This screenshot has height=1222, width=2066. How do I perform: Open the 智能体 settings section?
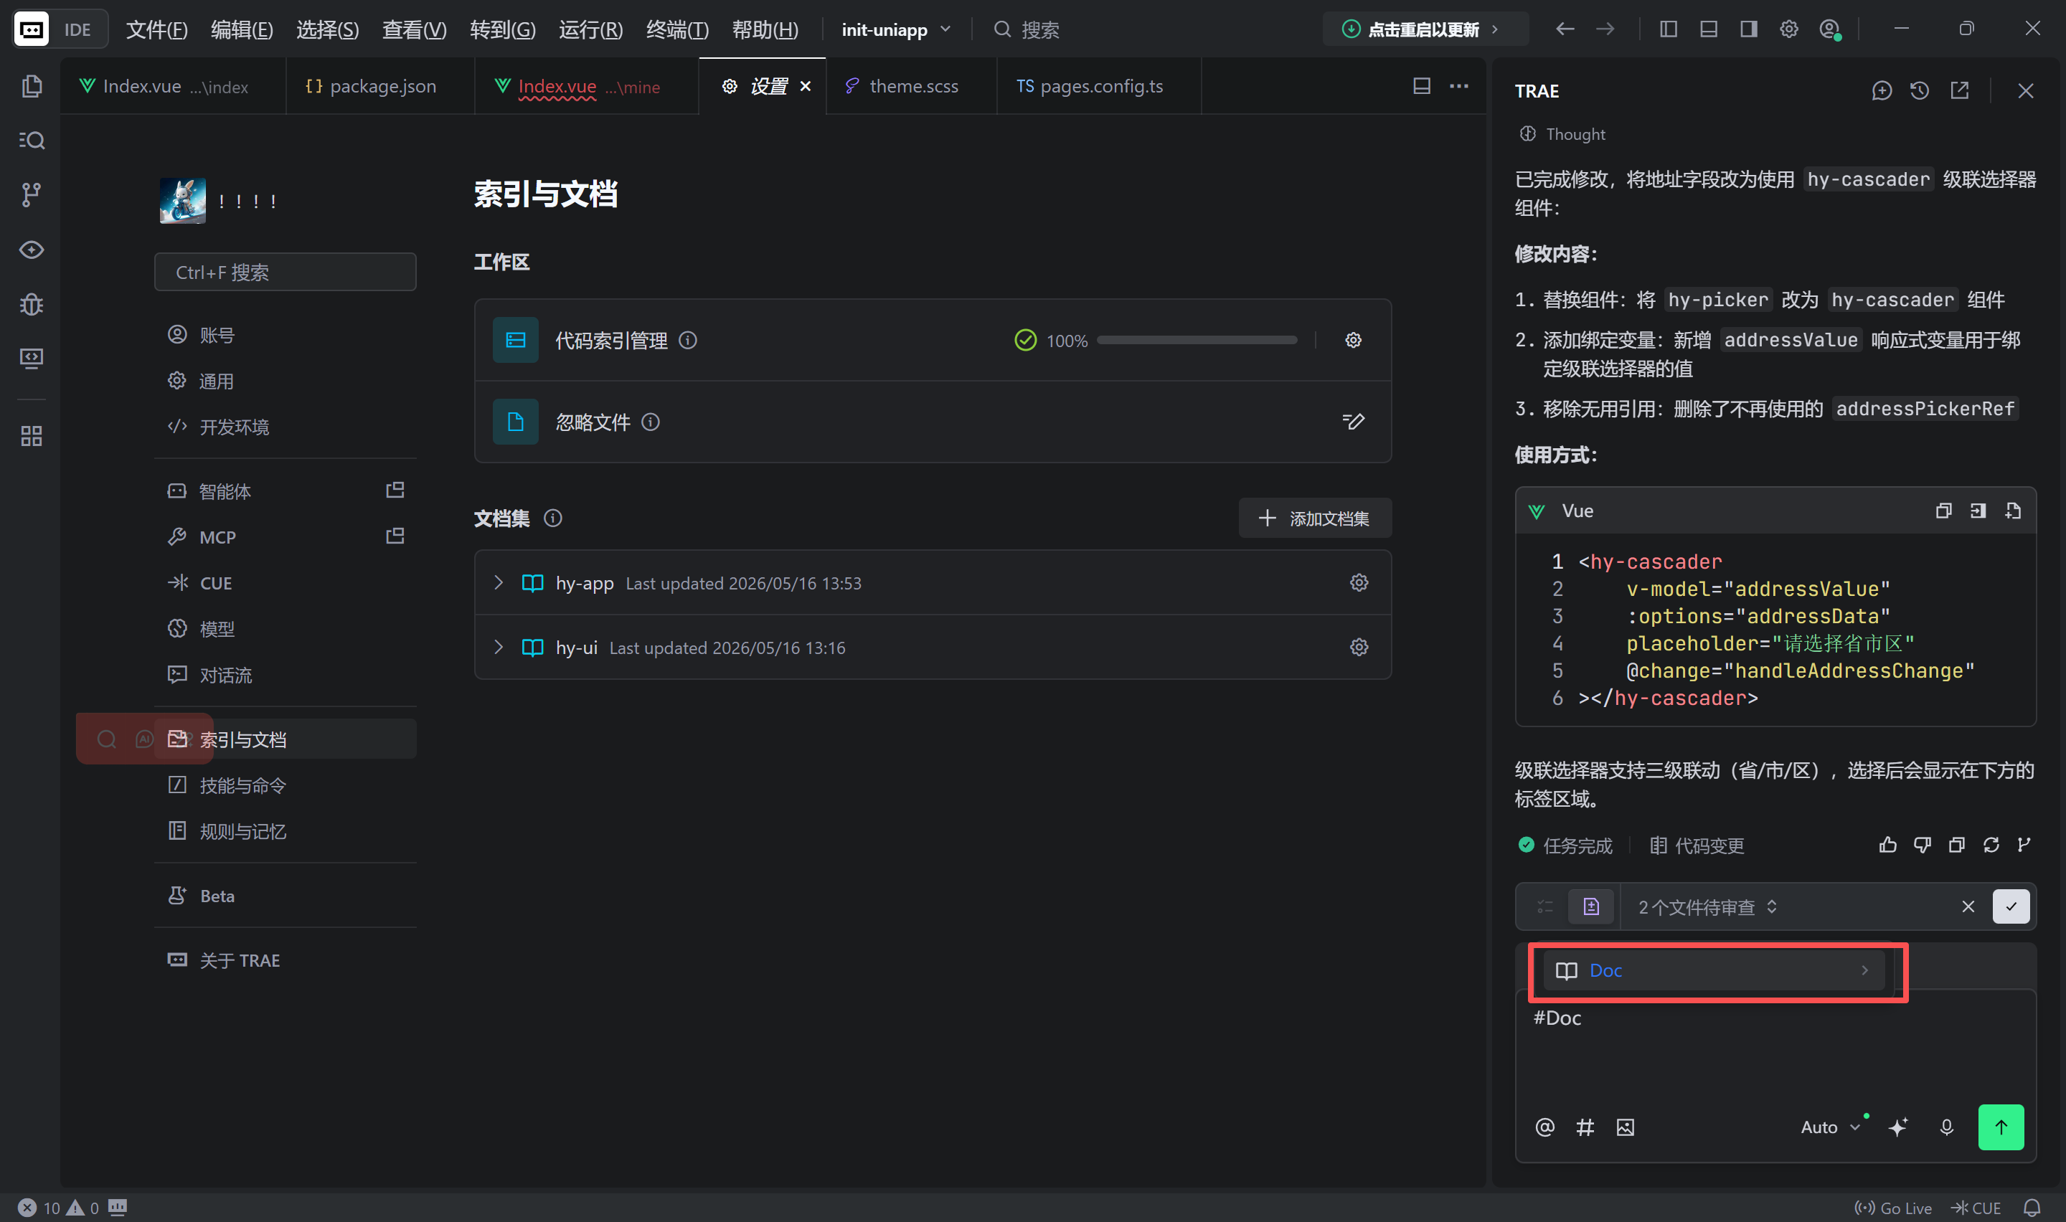click(285, 492)
